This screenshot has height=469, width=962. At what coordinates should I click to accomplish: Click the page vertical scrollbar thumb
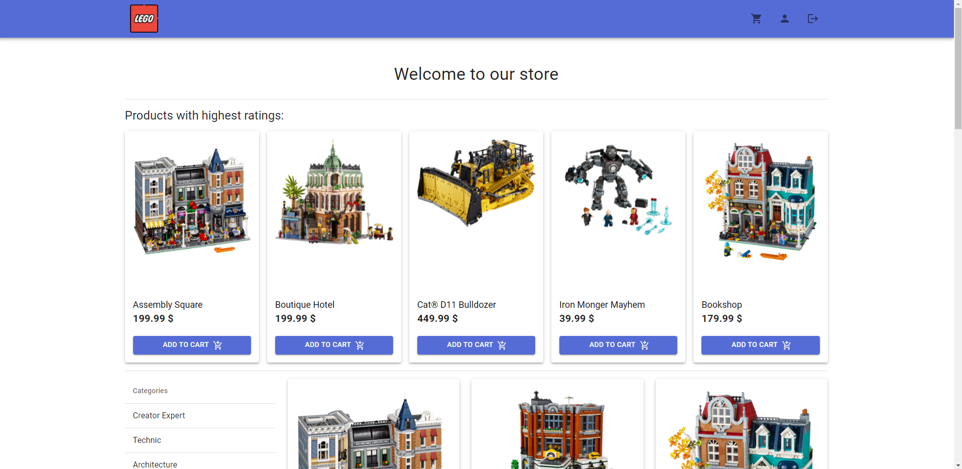click(958, 68)
